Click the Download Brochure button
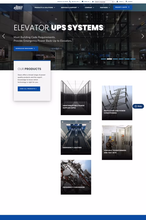The height and width of the screenshot is (220, 146). [x=26, y=49]
